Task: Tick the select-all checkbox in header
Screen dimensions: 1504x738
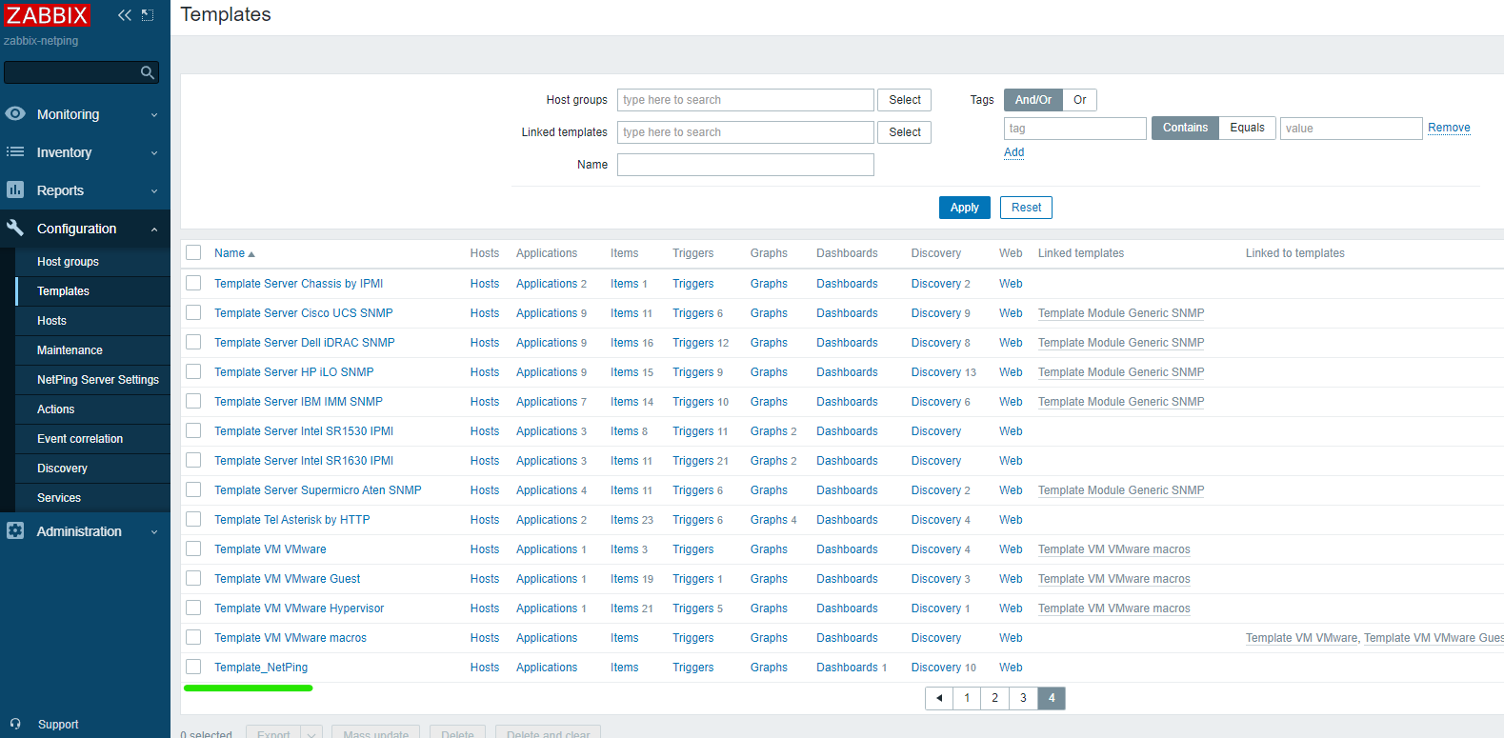Action: (x=193, y=252)
